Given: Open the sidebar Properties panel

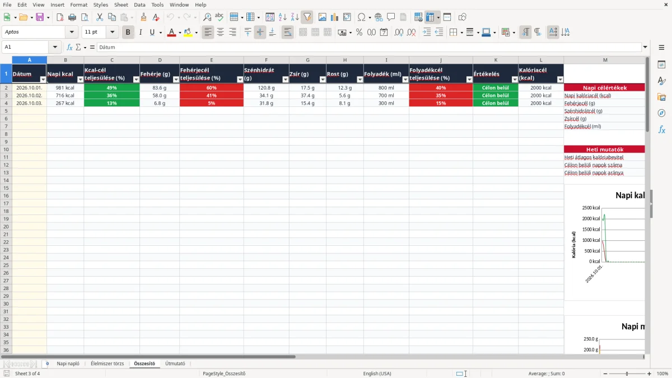Looking at the screenshot, I should 661,65.
